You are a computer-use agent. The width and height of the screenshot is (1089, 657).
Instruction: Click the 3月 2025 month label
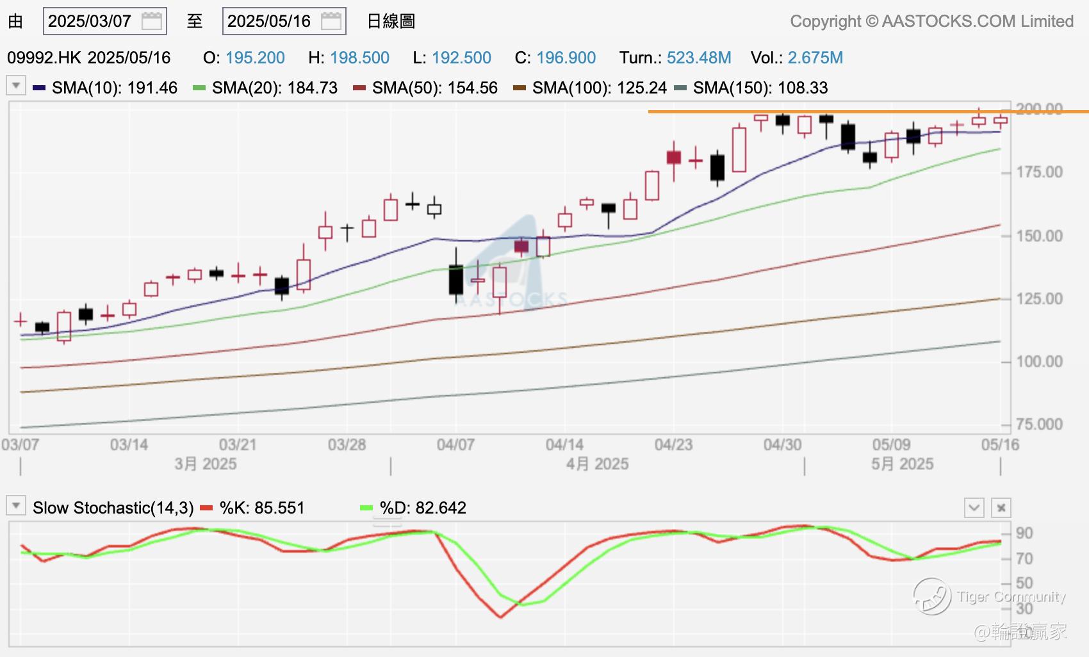206,464
